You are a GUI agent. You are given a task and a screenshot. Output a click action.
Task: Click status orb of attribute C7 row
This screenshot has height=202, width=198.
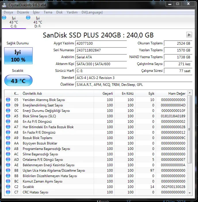coord(8,192)
